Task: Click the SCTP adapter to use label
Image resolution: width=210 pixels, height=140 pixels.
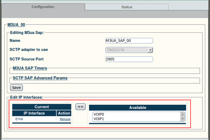Action: click(29, 50)
